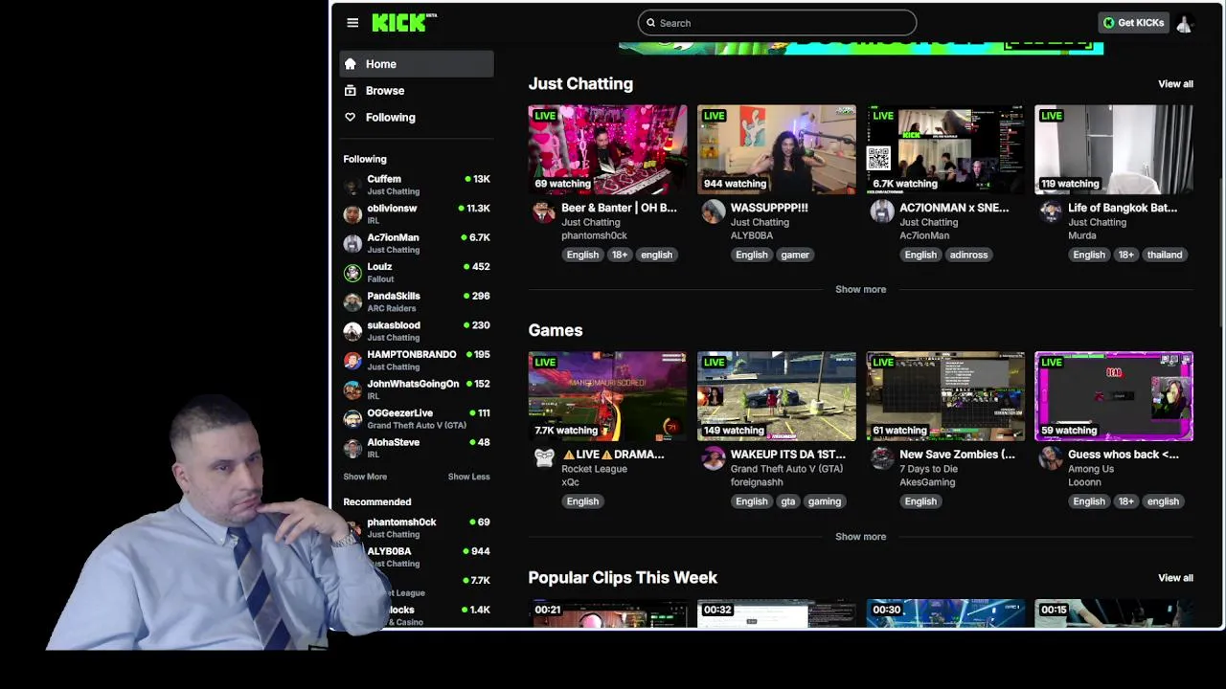The width and height of the screenshot is (1226, 689).
Task: Click 7 Days to Die category link
Action: (928, 469)
